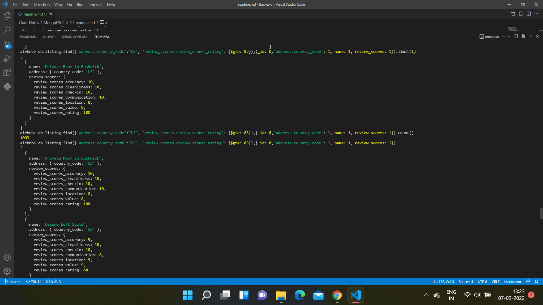Image resolution: width=543 pixels, height=305 pixels.
Task: Select the CRLF line ending indicator
Action: pyautogui.click(x=495, y=282)
